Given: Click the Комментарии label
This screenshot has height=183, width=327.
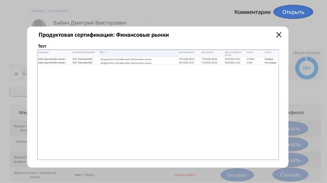Looking at the screenshot, I should 253,12.
